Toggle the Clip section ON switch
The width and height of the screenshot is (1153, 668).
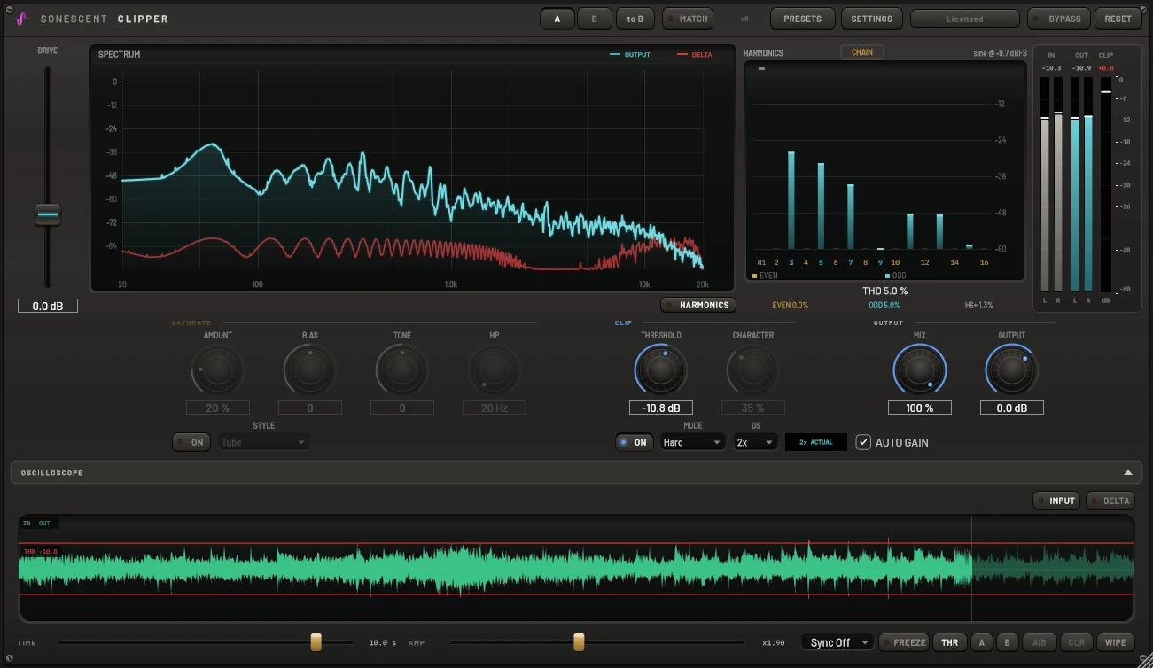[x=635, y=442]
